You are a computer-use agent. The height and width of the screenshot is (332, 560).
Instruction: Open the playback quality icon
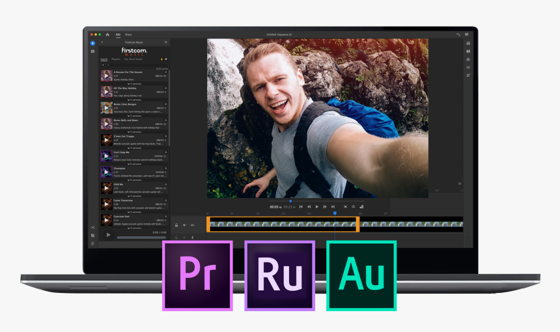tap(361, 207)
